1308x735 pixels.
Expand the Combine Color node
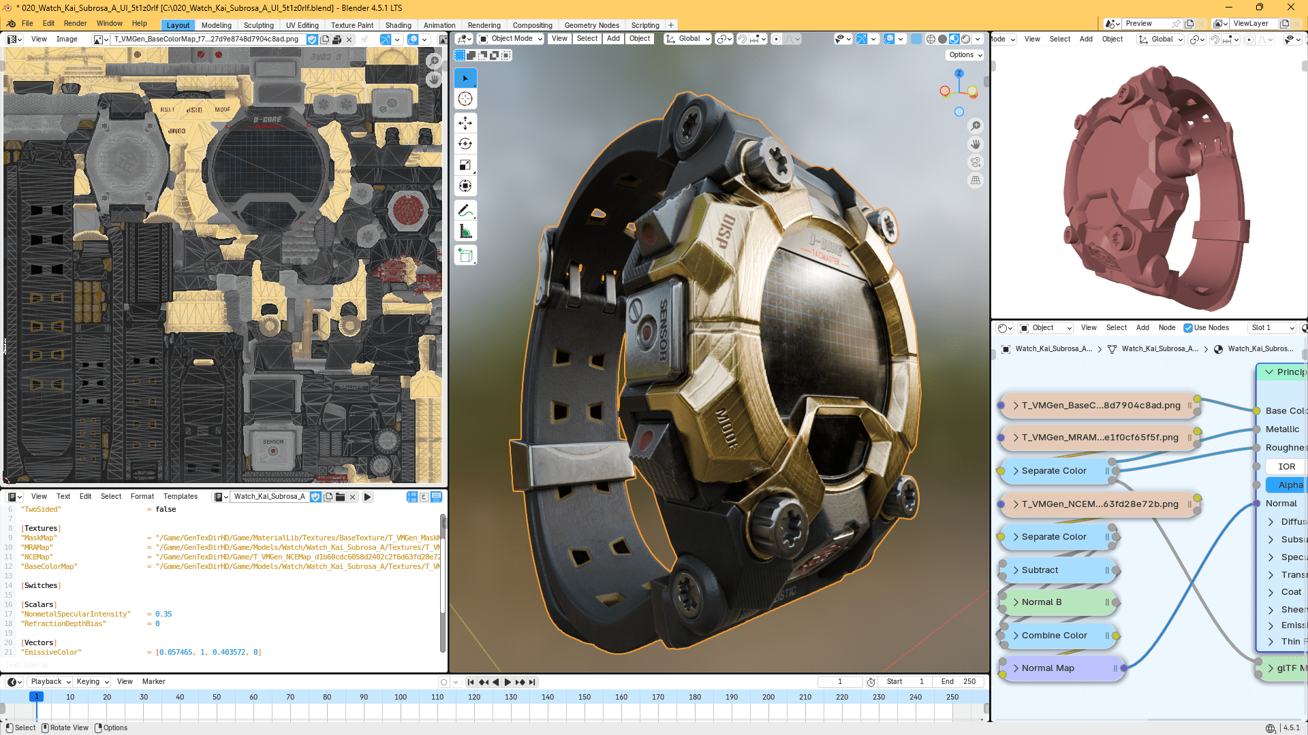[1016, 636]
